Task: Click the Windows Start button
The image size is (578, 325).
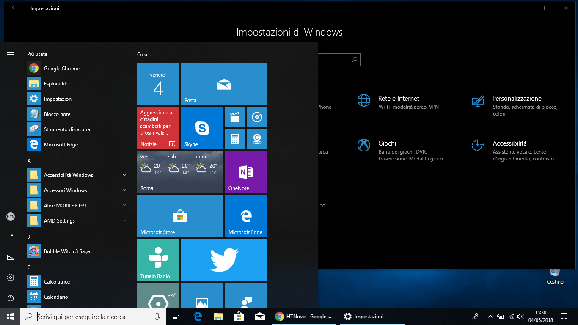Action: [x=10, y=317]
